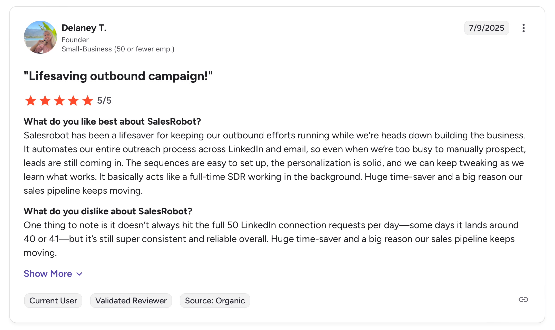555x330 pixels.
Task: Click the "What do you dislike" heading
Action: click(108, 211)
